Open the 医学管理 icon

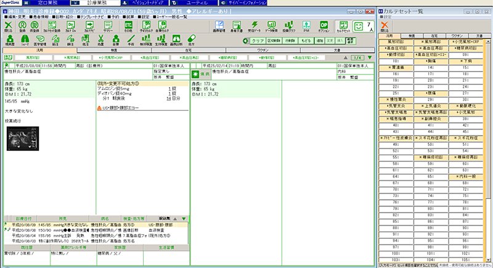coord(40,40)
